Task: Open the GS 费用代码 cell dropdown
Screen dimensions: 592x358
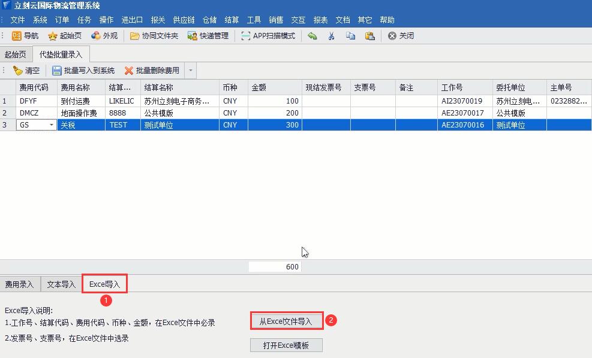Action: point(52,125)
